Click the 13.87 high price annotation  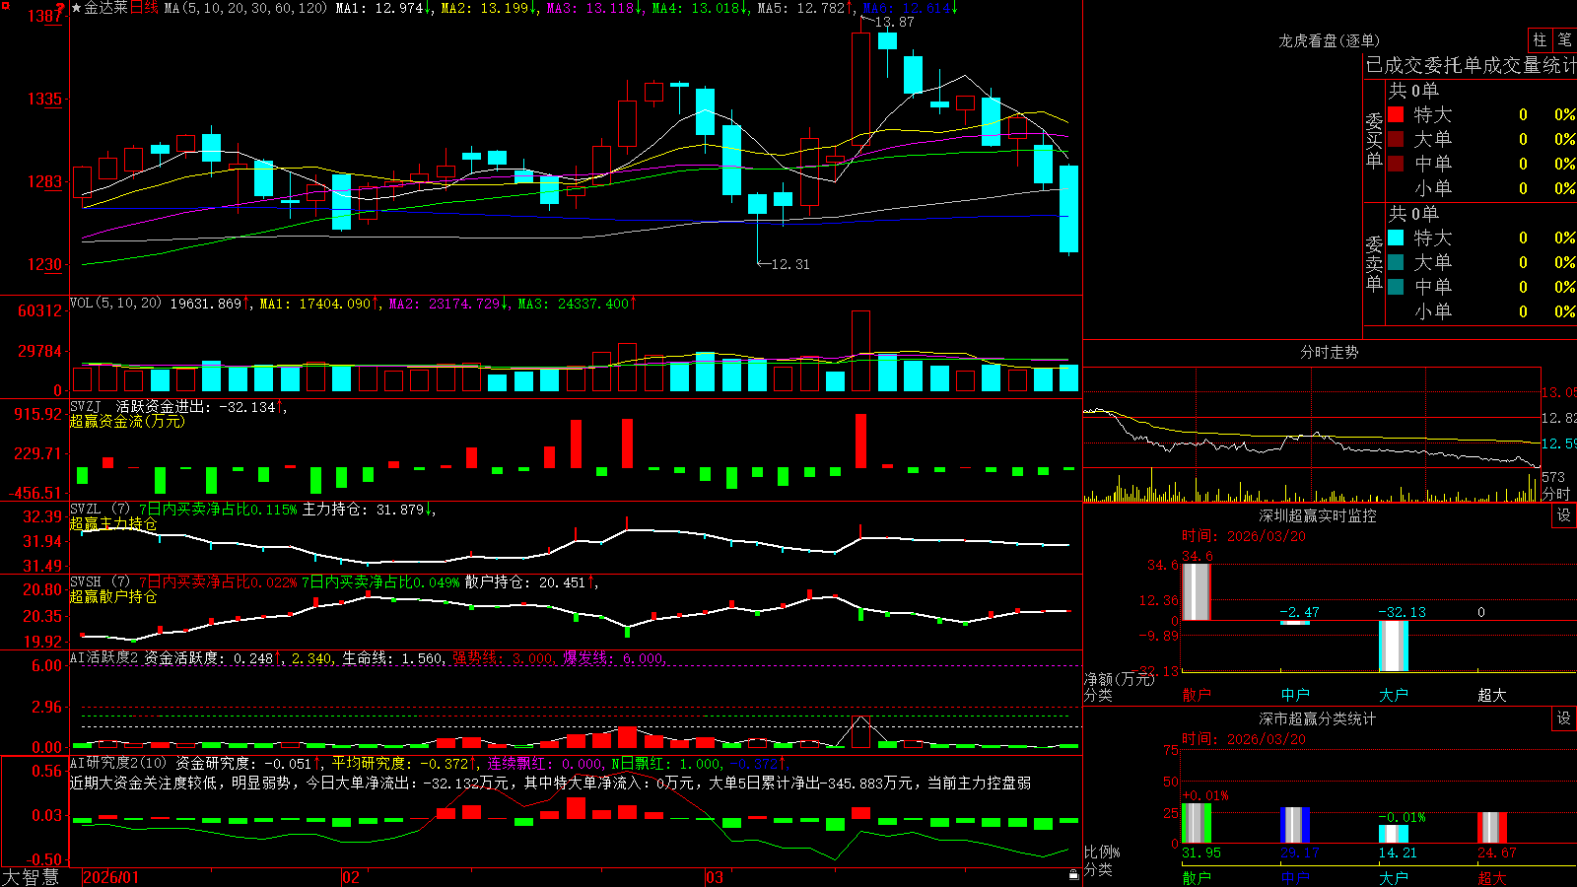click(x=894, y=22)
